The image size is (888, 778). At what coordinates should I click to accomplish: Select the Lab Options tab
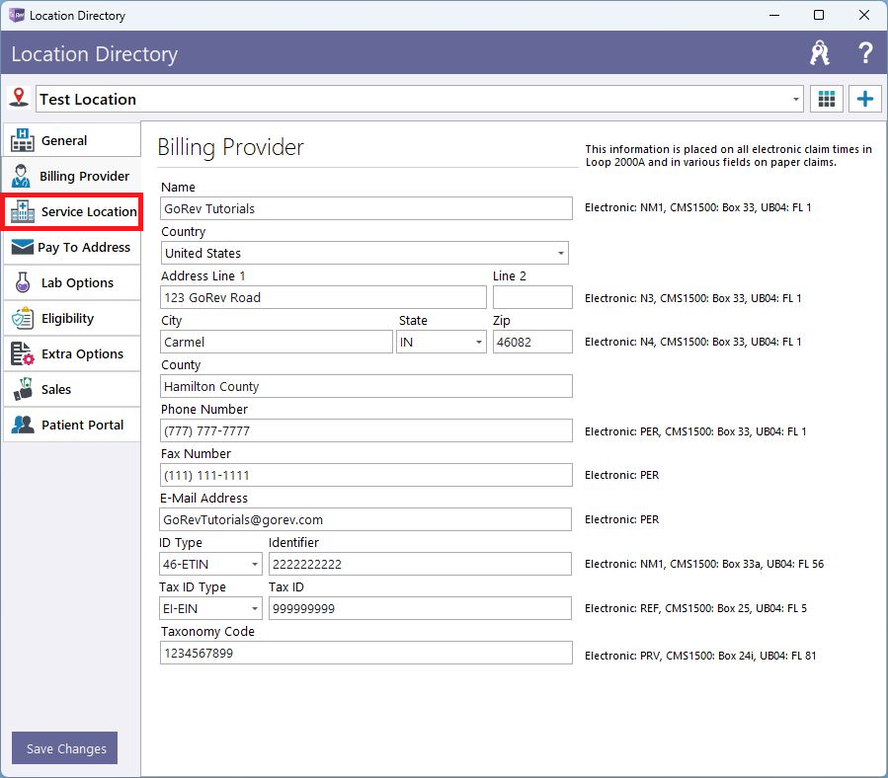[x=72, y=282]
